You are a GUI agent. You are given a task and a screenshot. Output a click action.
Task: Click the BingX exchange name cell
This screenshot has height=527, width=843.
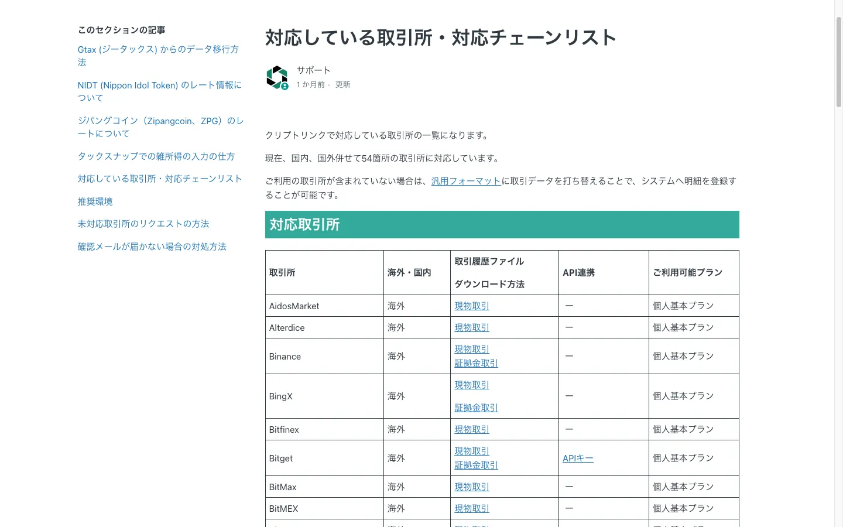tap(324, 396)
